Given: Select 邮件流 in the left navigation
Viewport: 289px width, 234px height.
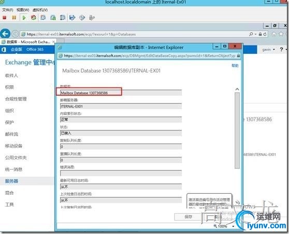Looking at the screenshot, I should click(x=11, y=134).
